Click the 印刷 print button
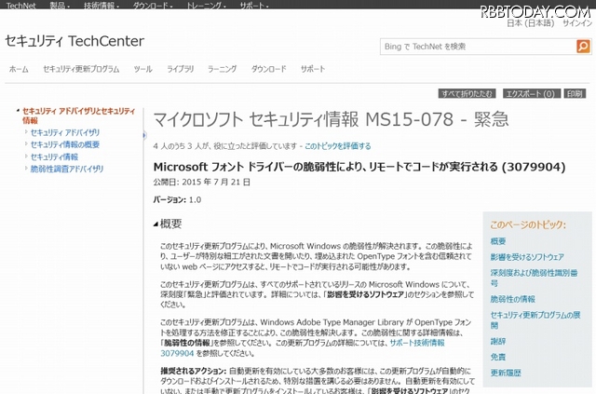Screen dimensions: 596x394 coord(575,93)
